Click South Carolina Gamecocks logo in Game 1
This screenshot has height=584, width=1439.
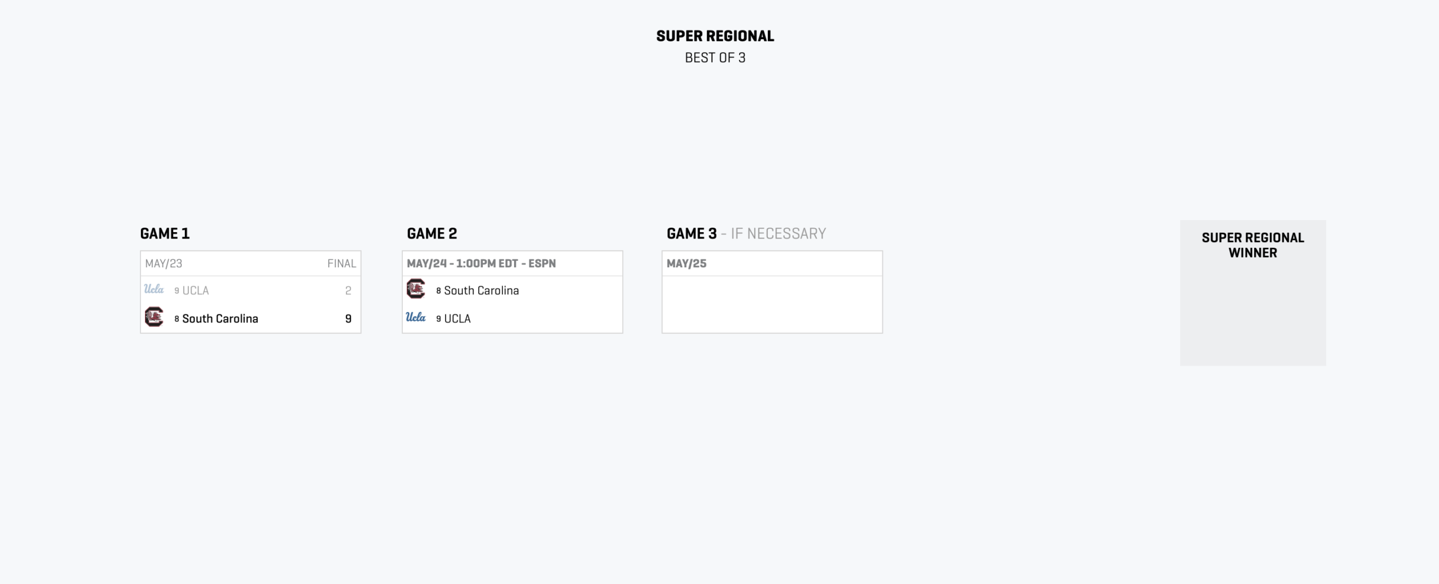[154, 317]
